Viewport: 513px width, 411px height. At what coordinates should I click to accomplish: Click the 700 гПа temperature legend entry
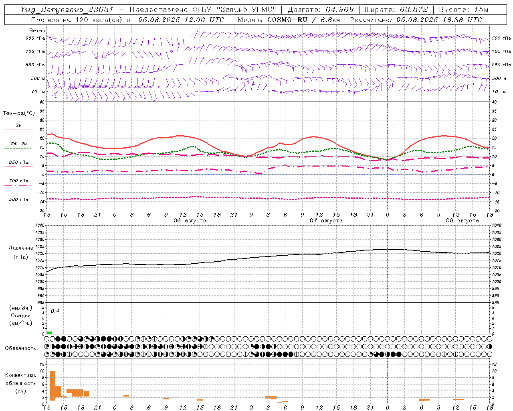click(19, 181)
